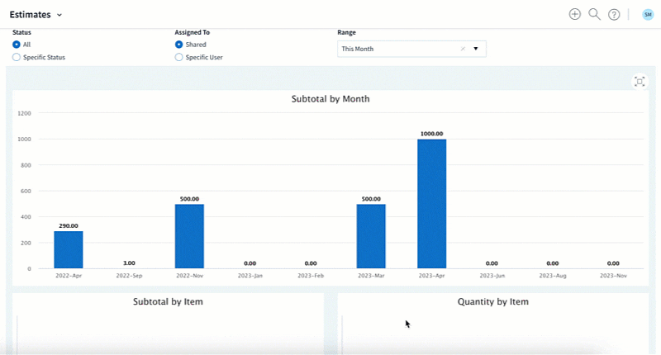Click the 2023-Aug axis label
Viewport: 661px width, 355px height.
pos(553,276)
